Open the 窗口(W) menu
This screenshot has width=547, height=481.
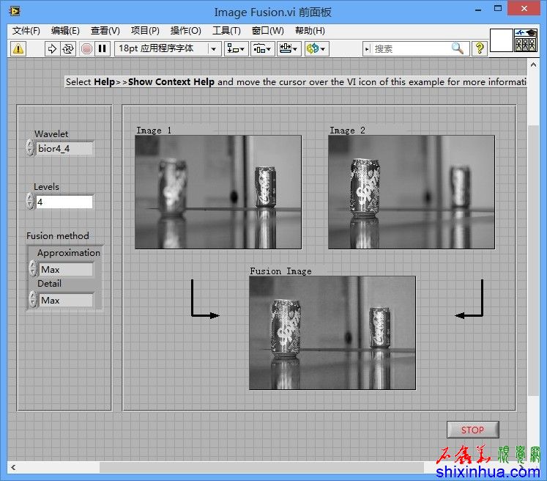(x=267, y=31)
